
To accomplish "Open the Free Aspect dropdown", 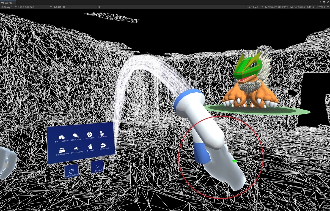I will coord(35,7).
